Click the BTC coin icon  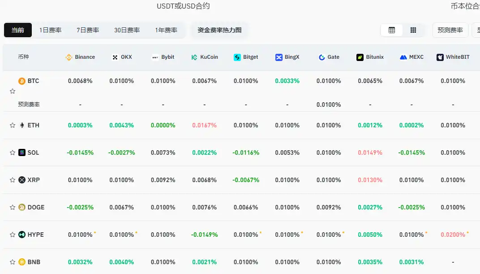(x=21, y=81)
